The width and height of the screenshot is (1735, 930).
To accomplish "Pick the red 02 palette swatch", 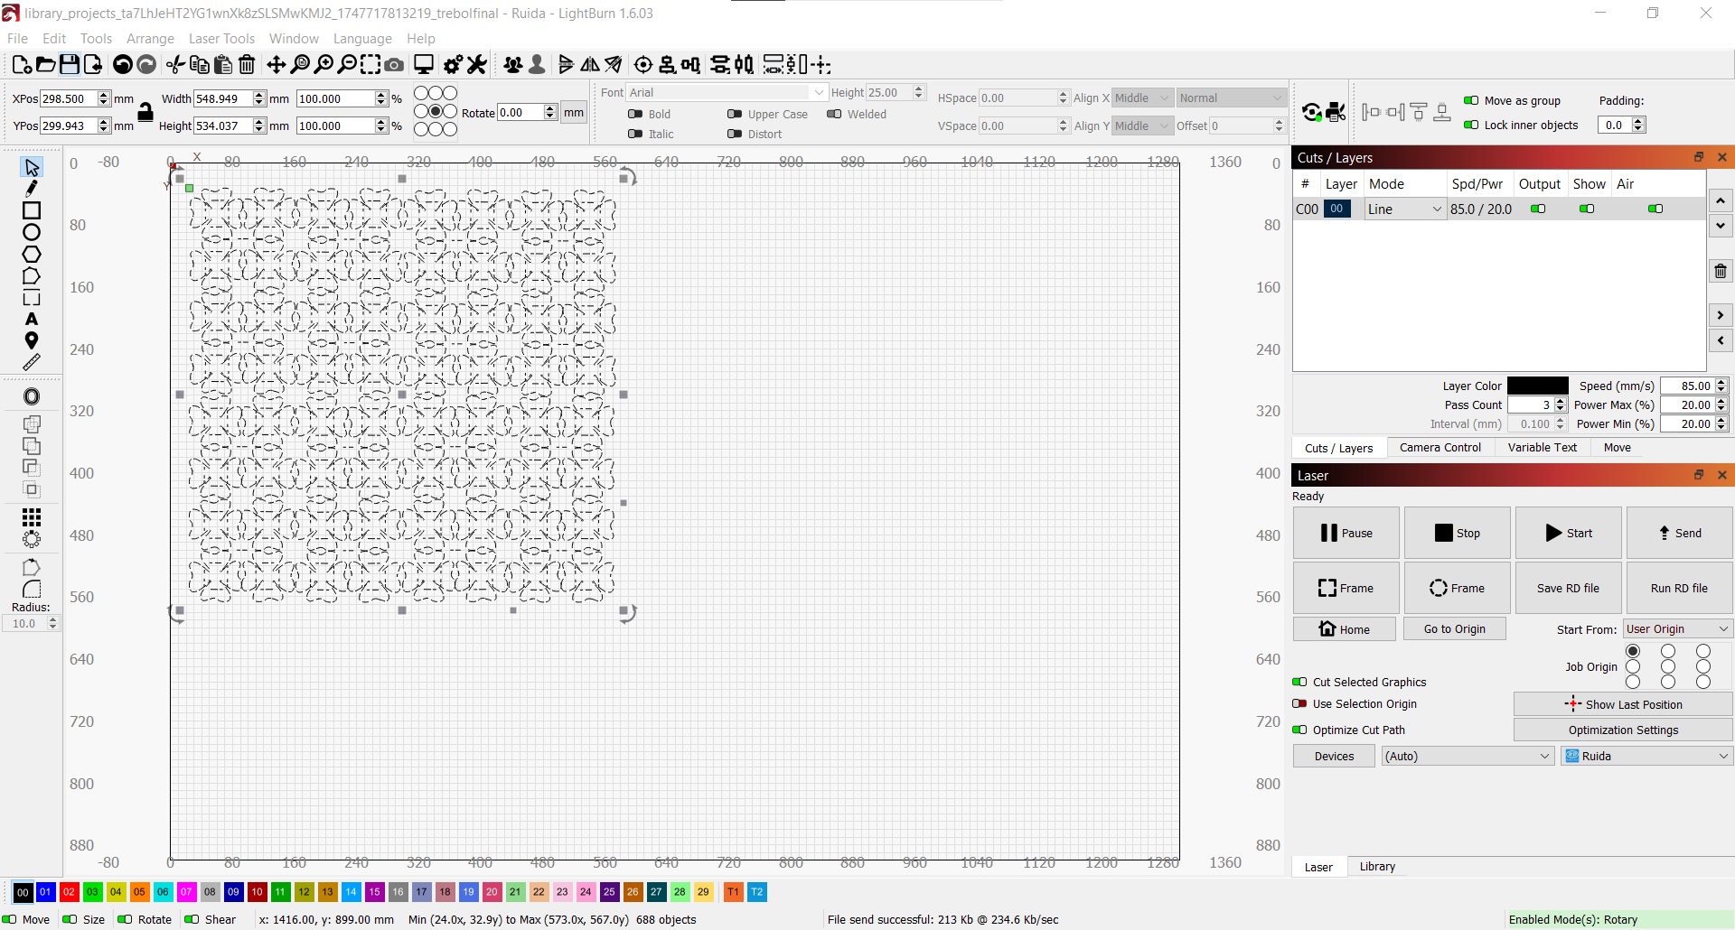I will click(69, 892).
